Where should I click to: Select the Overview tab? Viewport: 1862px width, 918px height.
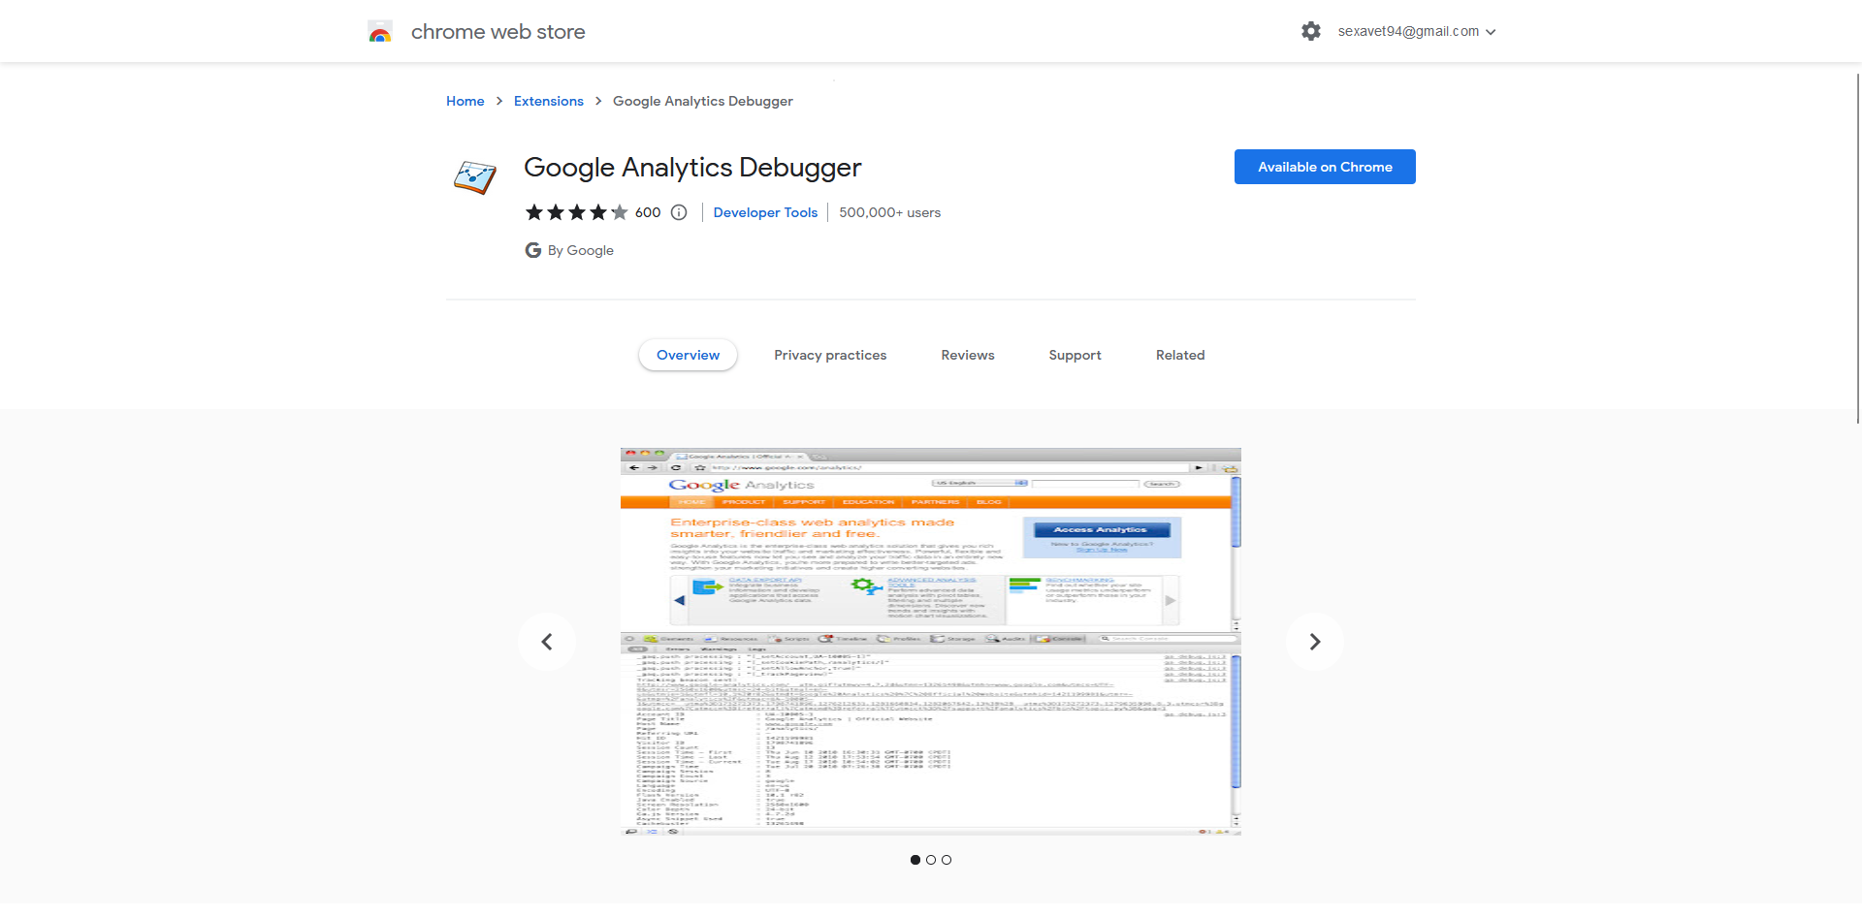[x=689, y=355]
